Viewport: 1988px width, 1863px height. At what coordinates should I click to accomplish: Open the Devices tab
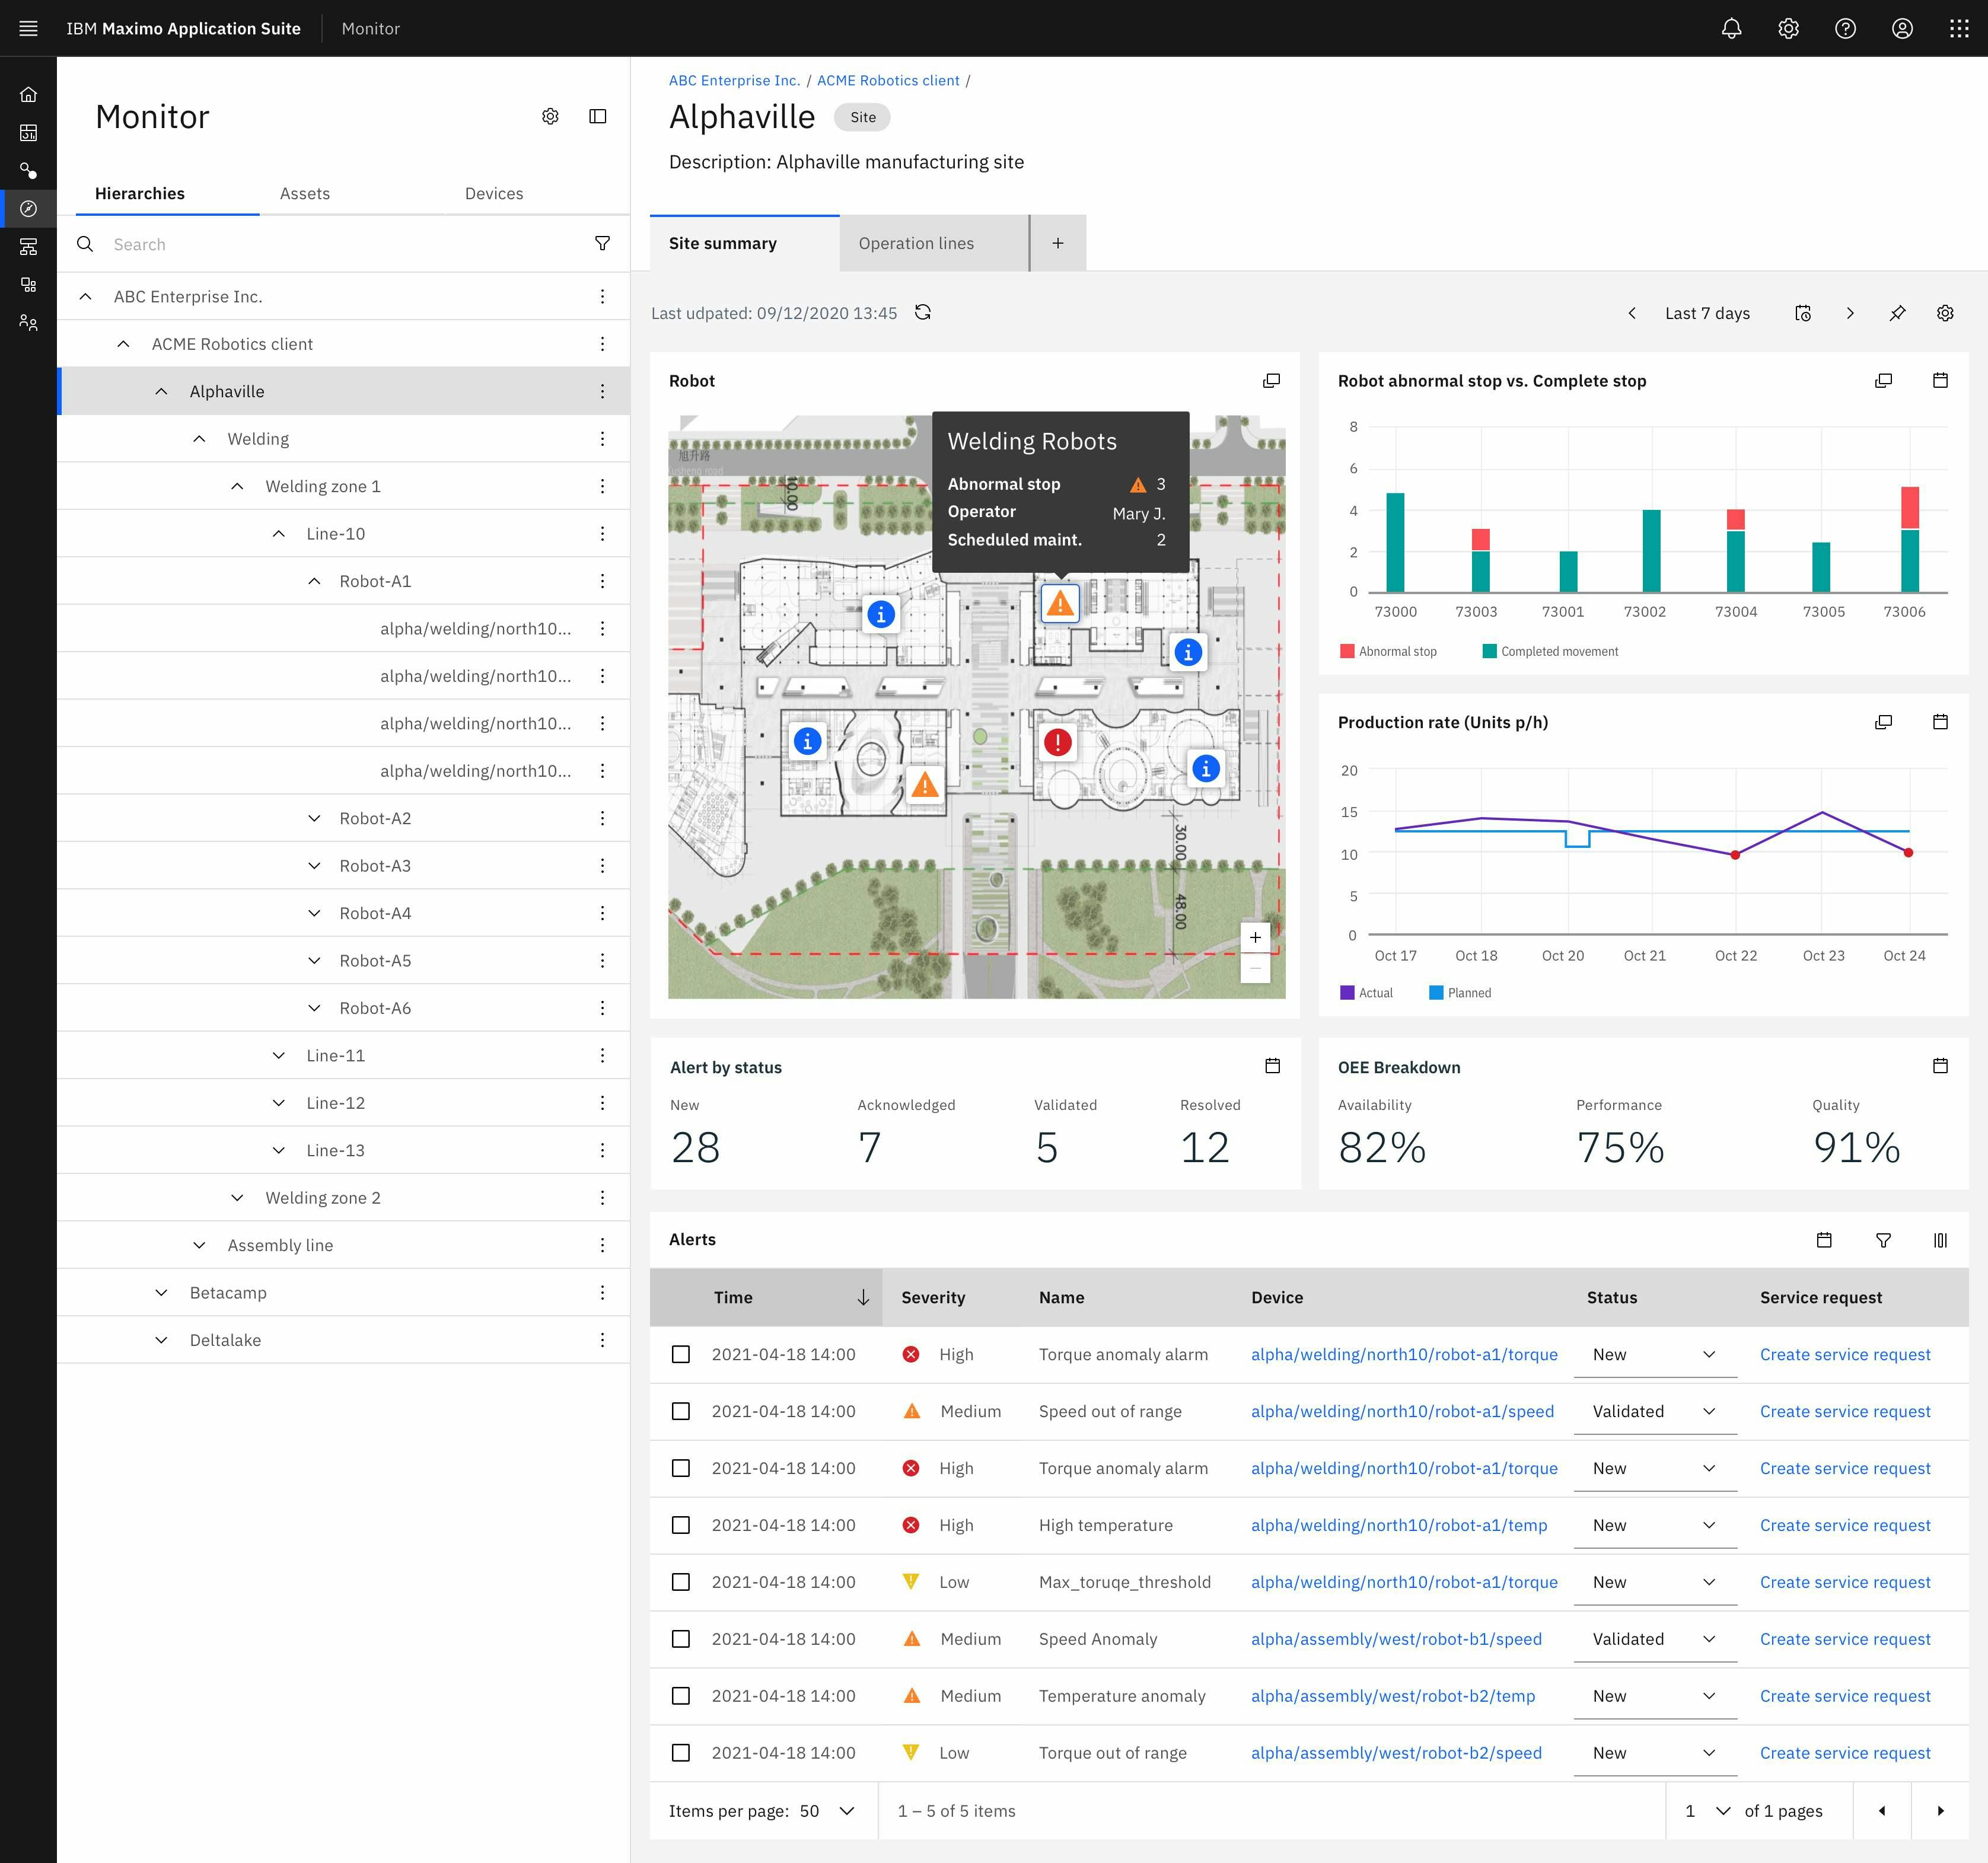494,194
